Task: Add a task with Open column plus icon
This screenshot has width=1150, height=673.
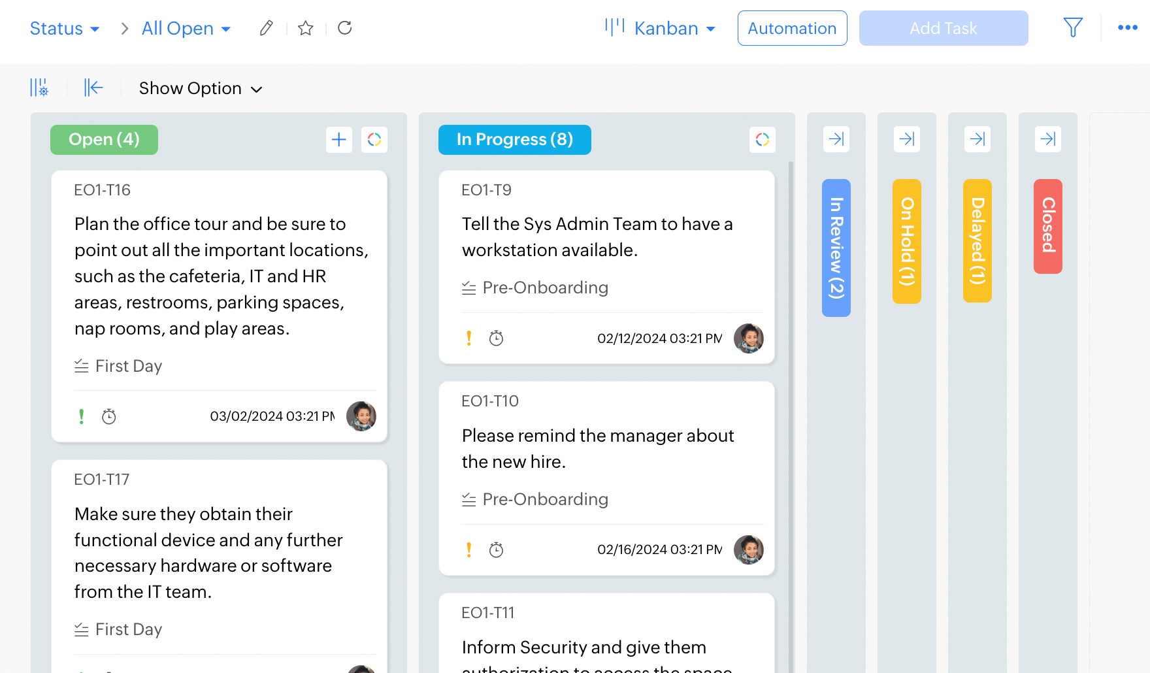Action: (338, 140)
